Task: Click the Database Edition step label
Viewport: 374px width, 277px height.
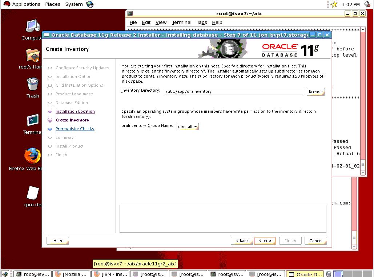Action: click(72, 103)
